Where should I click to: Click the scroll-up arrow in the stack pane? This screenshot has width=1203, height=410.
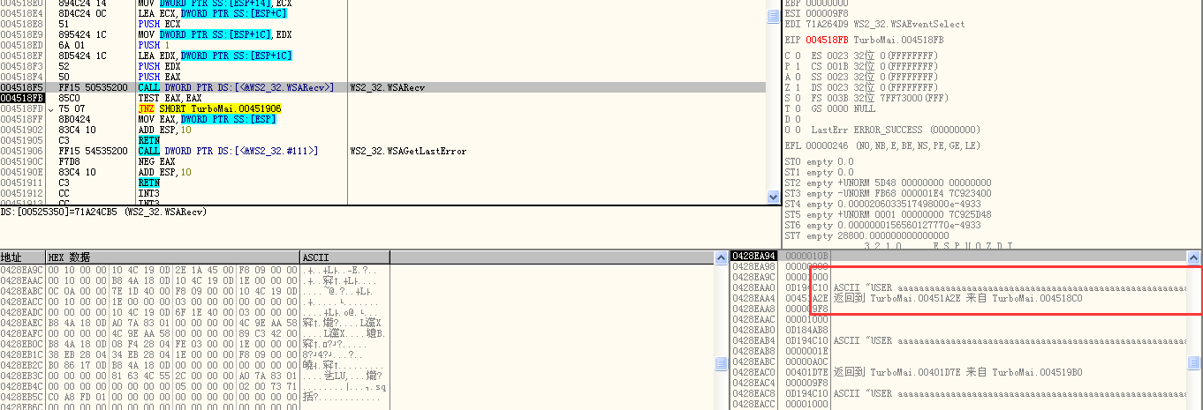click(x=1195, y=257)
